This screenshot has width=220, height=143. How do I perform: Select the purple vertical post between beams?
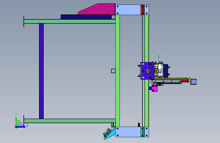point(41,71)
